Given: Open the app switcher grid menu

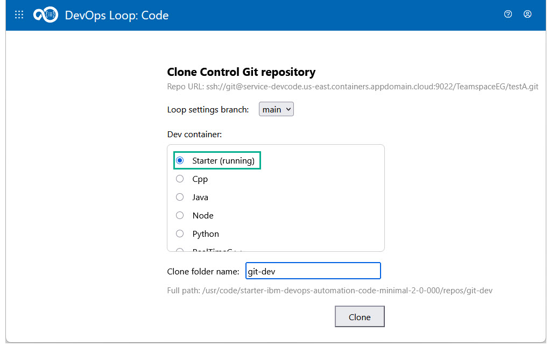Looking at the screenshot, I should coord(19,15).
